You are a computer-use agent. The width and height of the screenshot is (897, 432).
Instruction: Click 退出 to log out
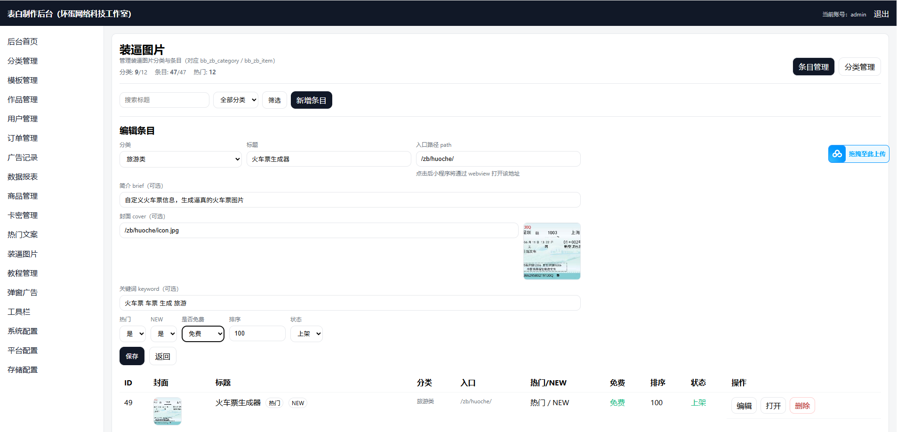tap(881, 14)
